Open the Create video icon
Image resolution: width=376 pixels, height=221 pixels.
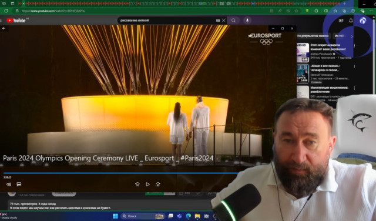[x=341, y=21]
